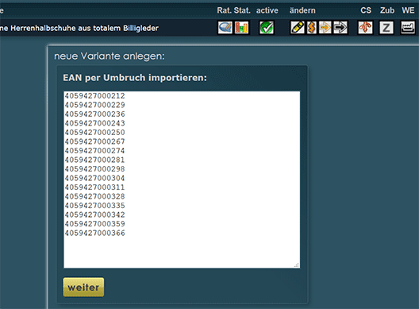The height and width of the screenshot is (309, 419).
Task: Open the statistics bar chart icon
Action: [x=241, y=28]
